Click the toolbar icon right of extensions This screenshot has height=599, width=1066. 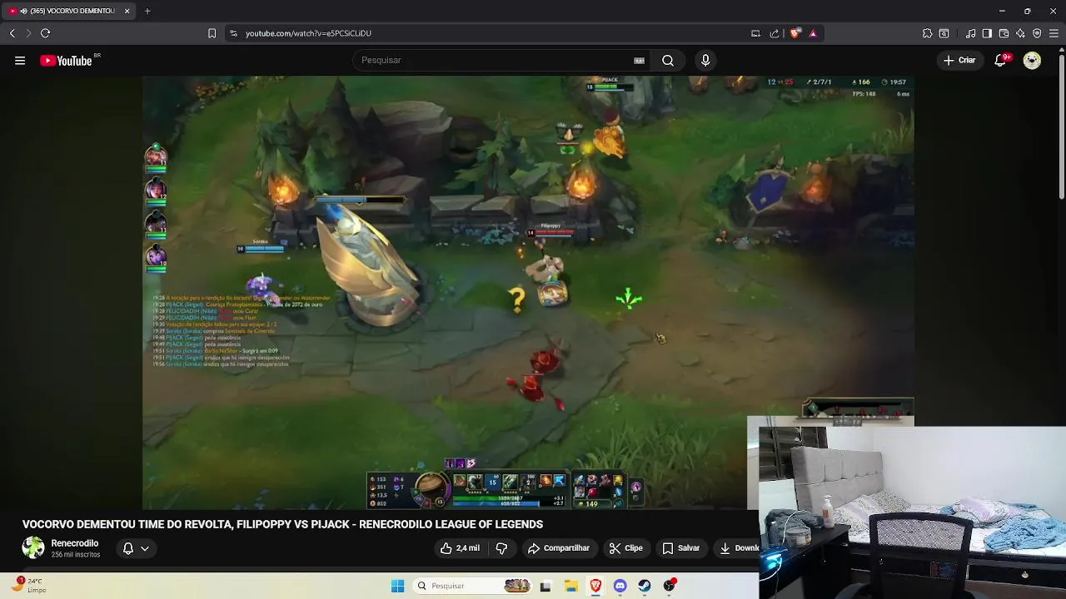(944, 33)
